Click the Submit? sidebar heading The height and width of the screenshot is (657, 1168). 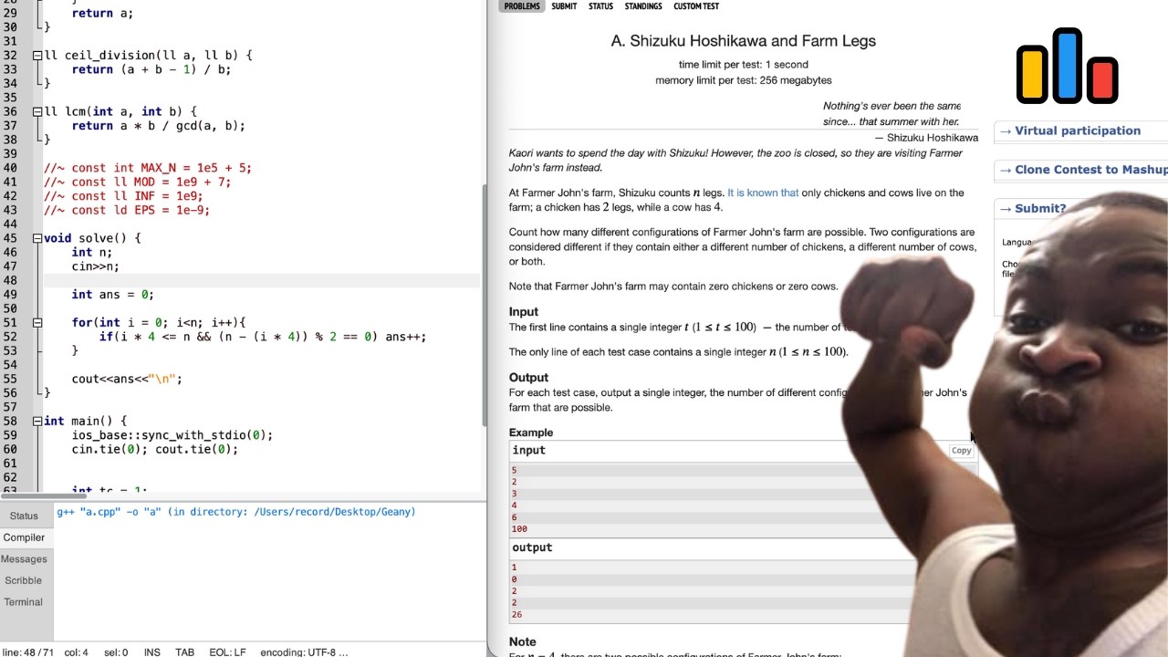pos(1040,208)
